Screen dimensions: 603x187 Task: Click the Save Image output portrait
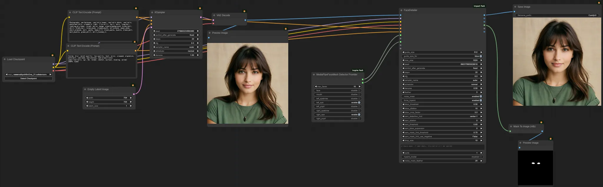557,62
